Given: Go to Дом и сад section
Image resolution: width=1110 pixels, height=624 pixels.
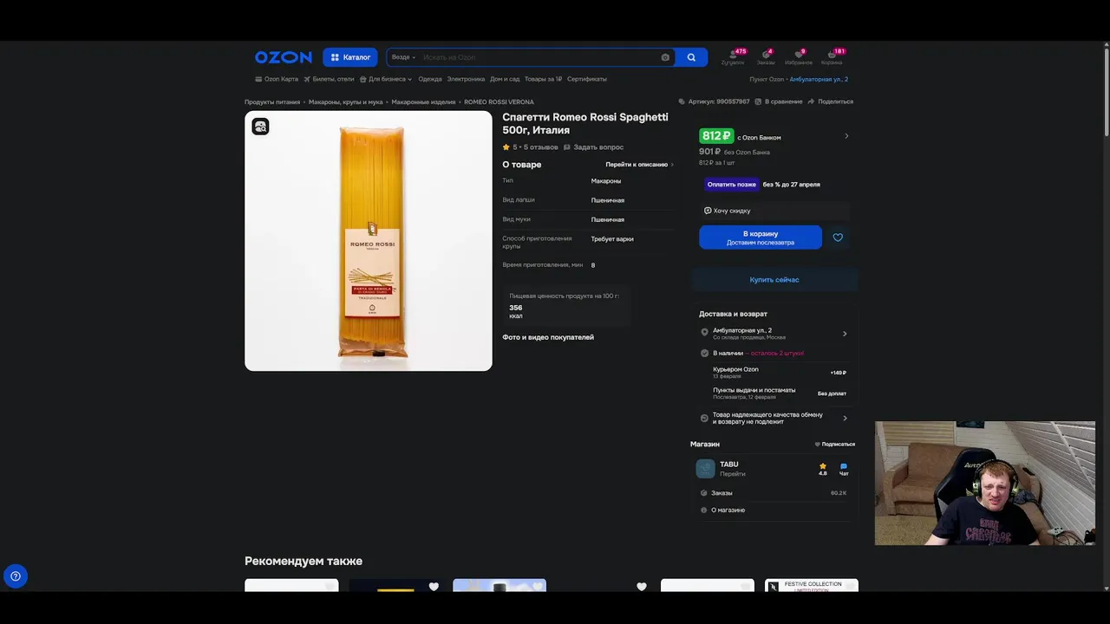Looking at the screenshot, I should [505, 79].
